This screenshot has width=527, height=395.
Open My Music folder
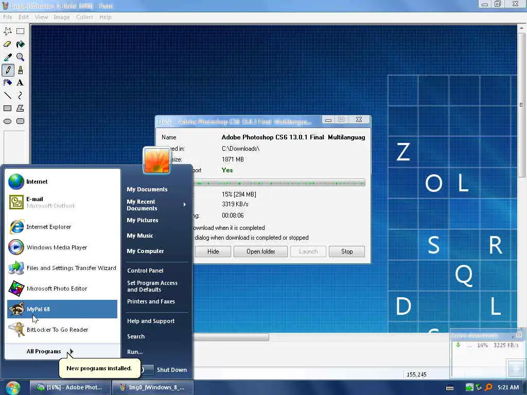pos(140,236)
